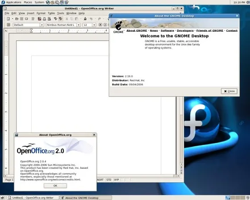Follow the Developers link in GNOME dialog
The image size is (250, 200).
(185, 30)
